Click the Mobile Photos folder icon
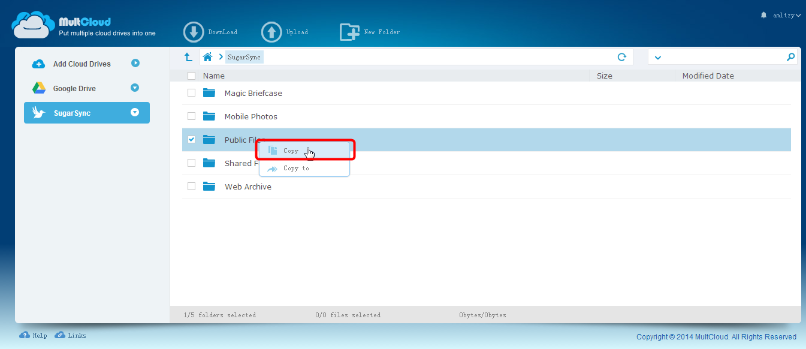Image resolution: width=806 pixels, height=349 pixels. coord(209,116)
